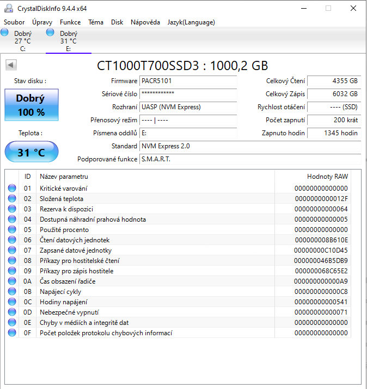Click Zapnuto hodin value 1345 hodin

coord(334,133)
